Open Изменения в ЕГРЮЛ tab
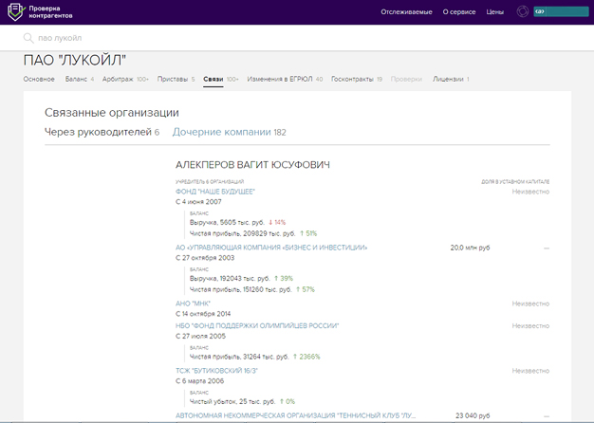Image resolution: width=594 pixels, height=423 pixels. click(285, 79)
